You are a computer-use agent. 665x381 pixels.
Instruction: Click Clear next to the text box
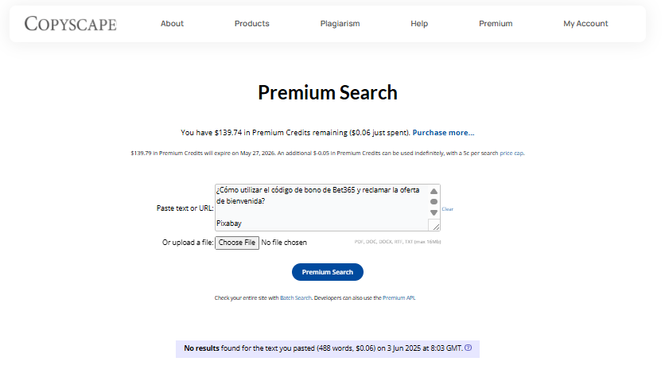tap(447, 209)
